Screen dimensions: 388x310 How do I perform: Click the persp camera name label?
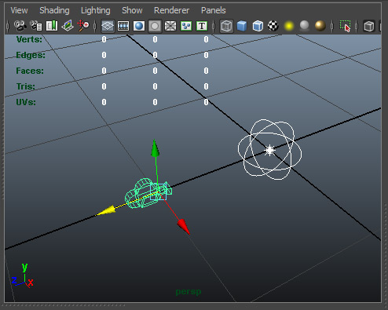[189, 292]
